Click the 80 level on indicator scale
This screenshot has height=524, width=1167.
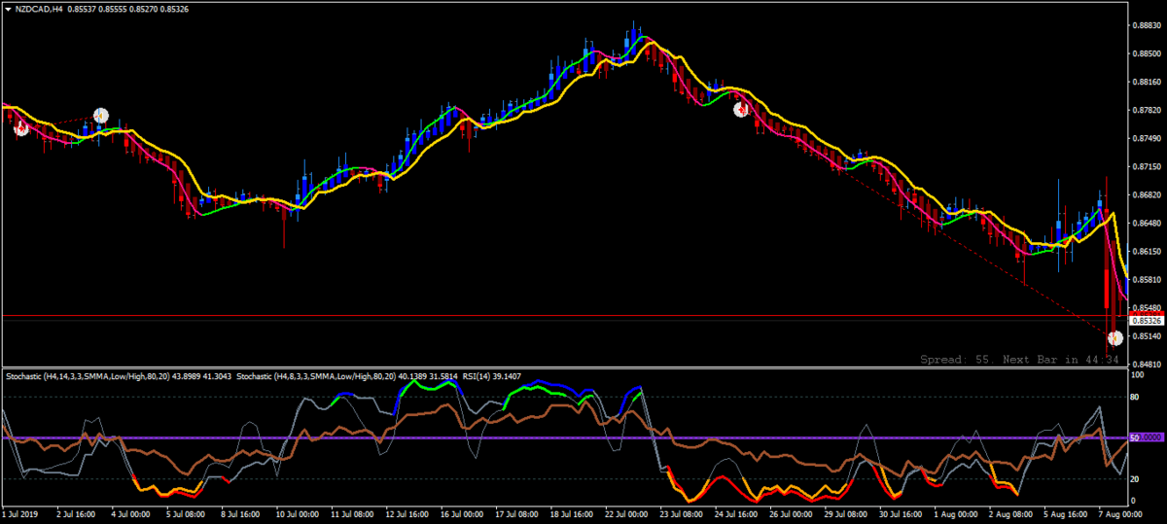coord(1136,397)
